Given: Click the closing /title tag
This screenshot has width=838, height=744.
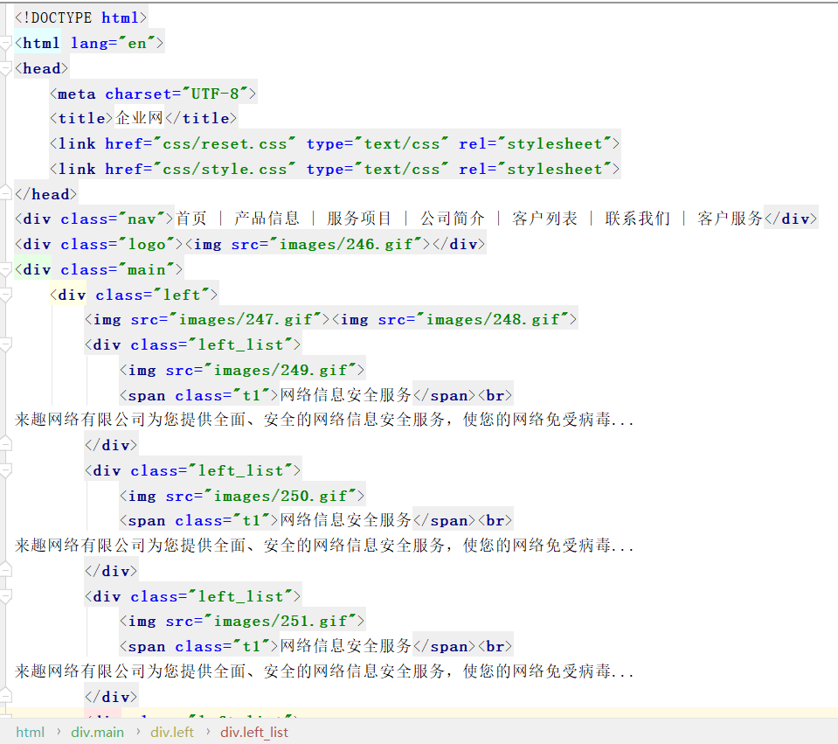Looking at the screenshot, I should 202,118.
